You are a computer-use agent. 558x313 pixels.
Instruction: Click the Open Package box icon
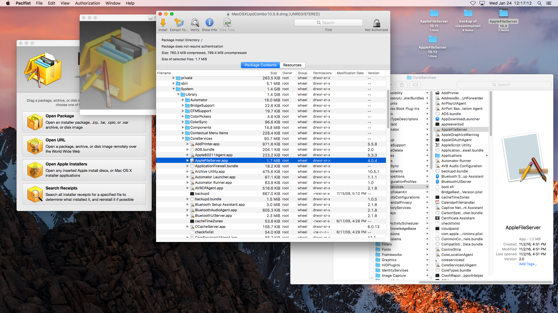(35, 122)
